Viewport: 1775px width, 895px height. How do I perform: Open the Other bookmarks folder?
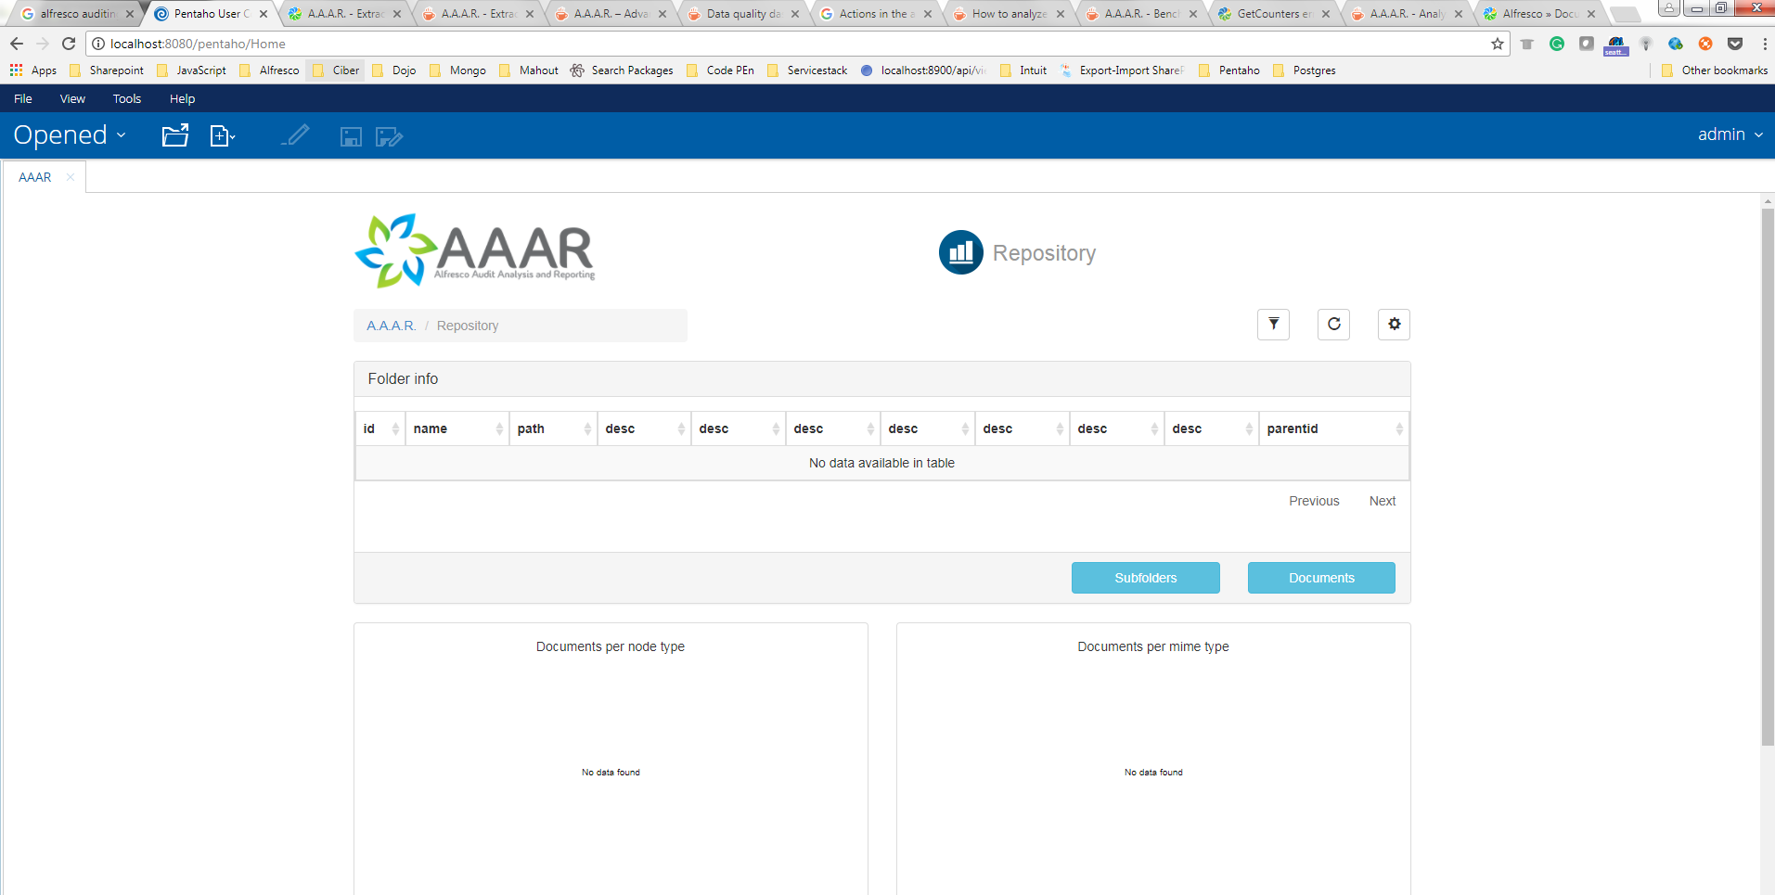[x=1715, y=70]
